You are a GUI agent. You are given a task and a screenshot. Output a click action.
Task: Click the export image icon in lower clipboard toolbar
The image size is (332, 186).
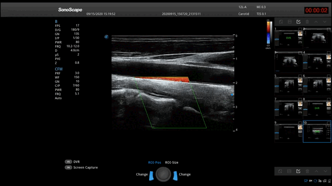(x=281, y=171)
